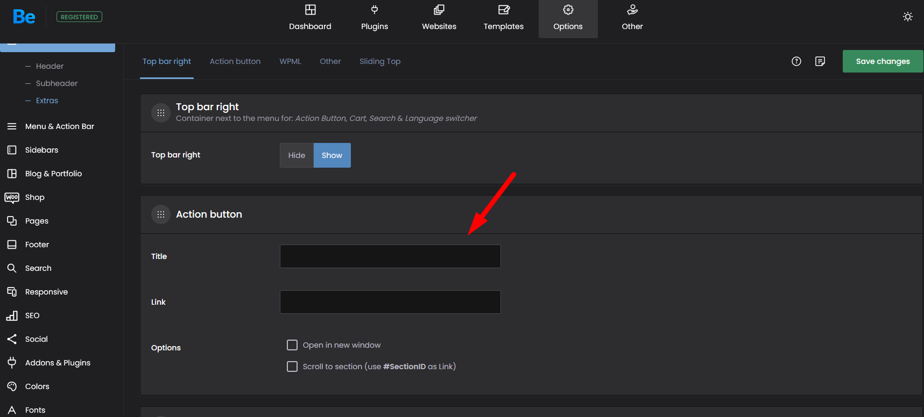Open Menu & Action Bar settings
Viewport: 924px width, 417px height.
[60, 126]
